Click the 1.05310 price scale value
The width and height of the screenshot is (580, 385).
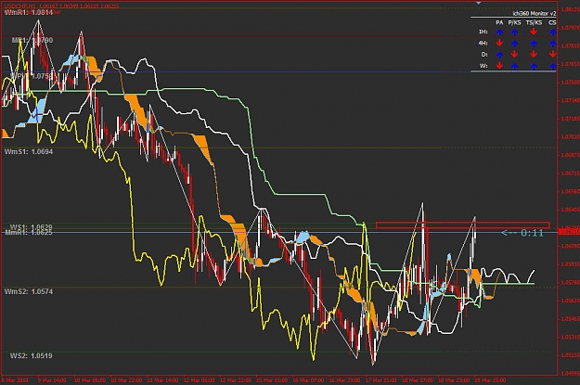pos(570,337)
